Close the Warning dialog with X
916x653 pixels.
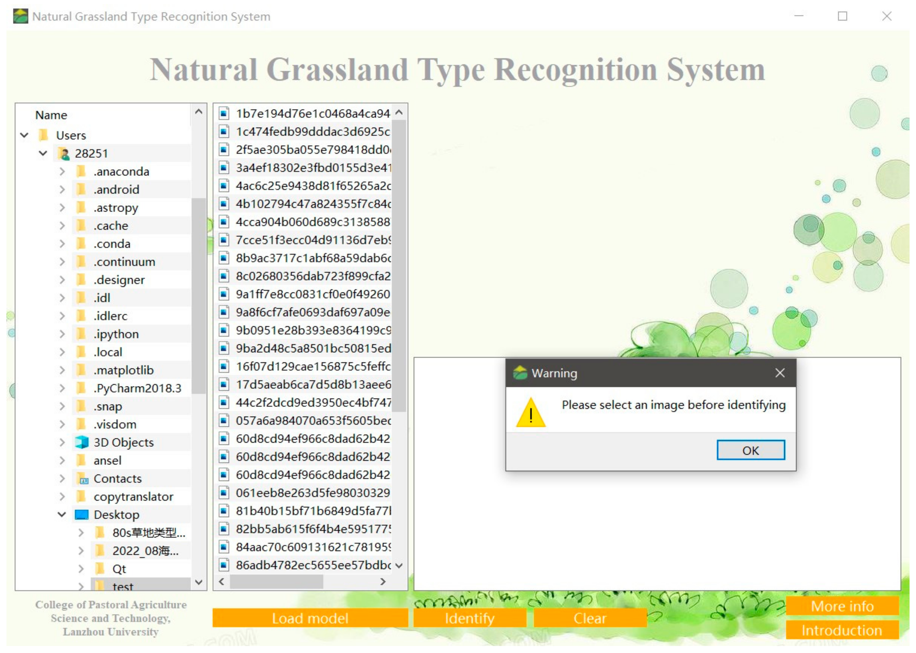780,373
